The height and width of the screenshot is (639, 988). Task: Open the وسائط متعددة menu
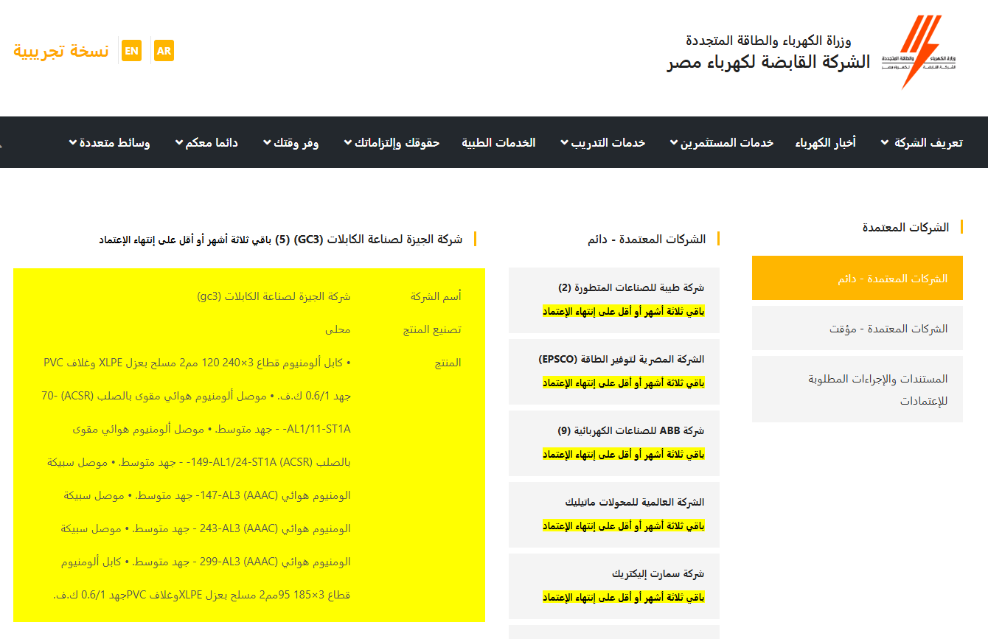tap(114, 142)
